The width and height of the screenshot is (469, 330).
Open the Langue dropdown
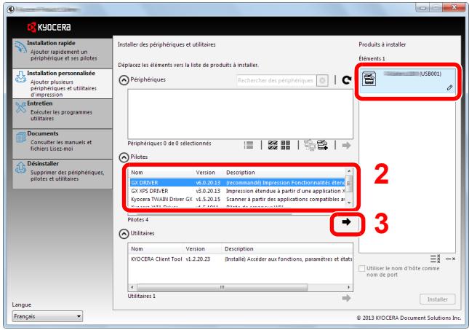tap(47, 316)
